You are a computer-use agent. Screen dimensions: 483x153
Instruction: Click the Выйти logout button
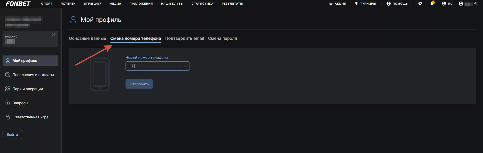point(12,135)
